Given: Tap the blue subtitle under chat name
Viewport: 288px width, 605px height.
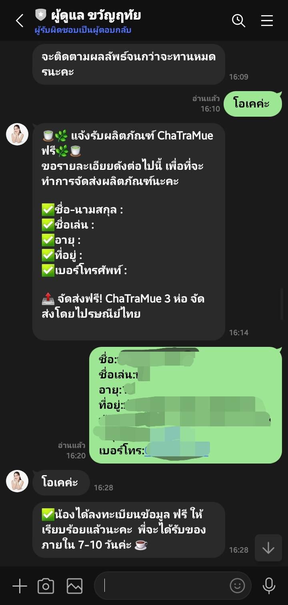Looking at the screenshot, I should pos(83,30).
